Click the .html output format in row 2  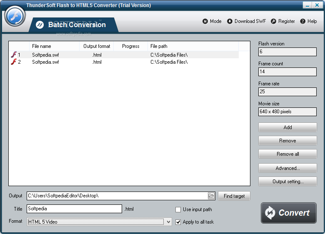[97, 62]
